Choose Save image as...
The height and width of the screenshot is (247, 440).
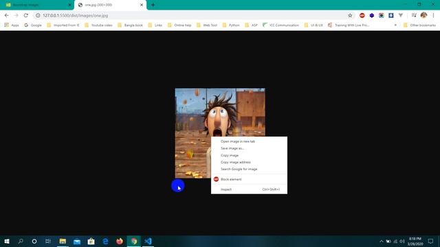(x=249, y=148)
